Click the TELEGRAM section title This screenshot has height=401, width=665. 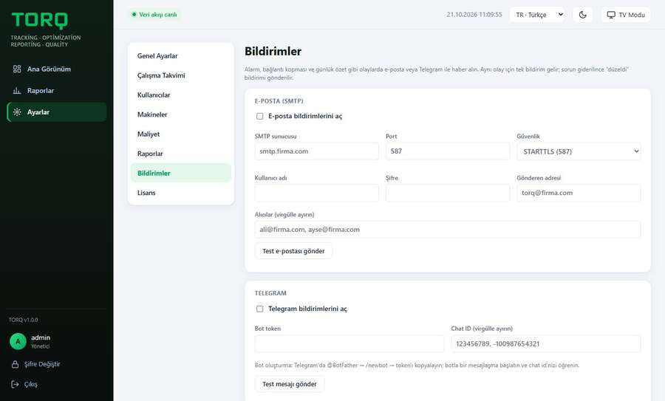pyautogui.click(x=270, y=293)
